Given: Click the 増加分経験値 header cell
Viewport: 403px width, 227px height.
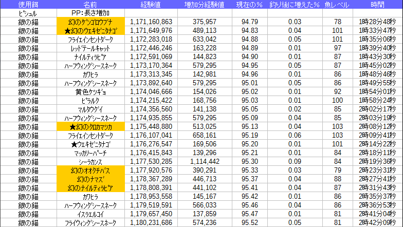Looking at the screenshot, I should point(204,4).
